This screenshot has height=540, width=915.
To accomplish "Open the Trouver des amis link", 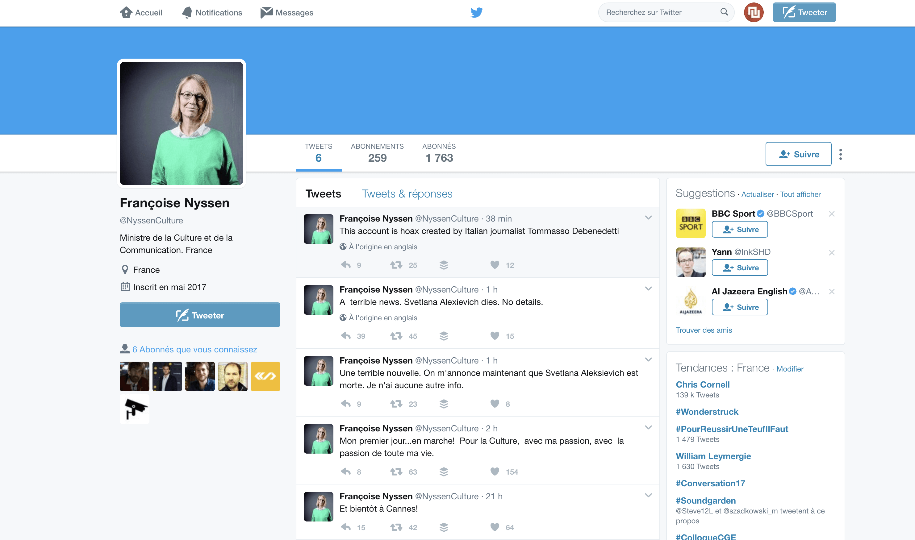I will tap(704, 330).
